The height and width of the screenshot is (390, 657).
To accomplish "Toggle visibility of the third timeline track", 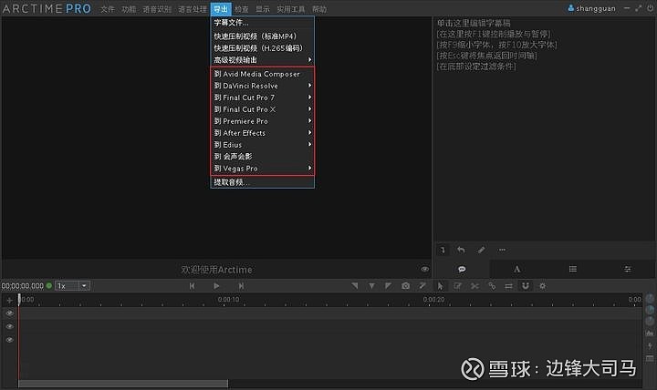I will [x=10, y=340].
